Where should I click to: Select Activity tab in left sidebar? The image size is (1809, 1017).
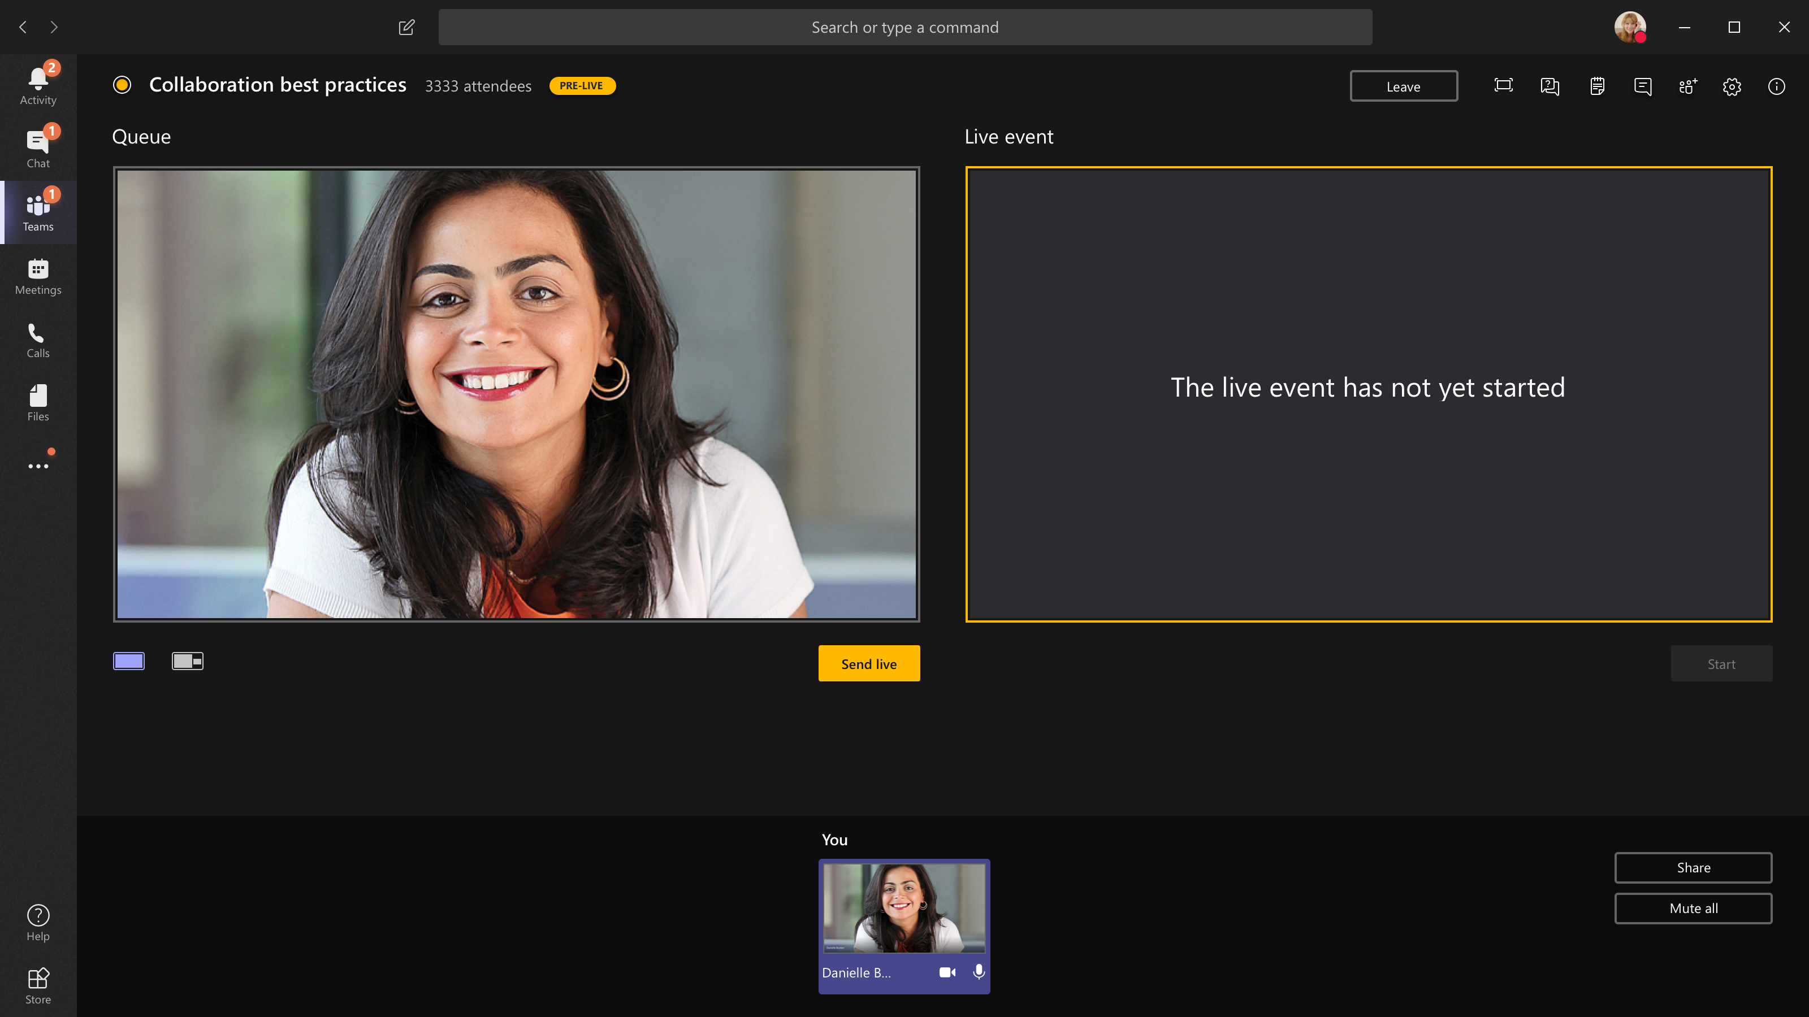coord(38,84)
